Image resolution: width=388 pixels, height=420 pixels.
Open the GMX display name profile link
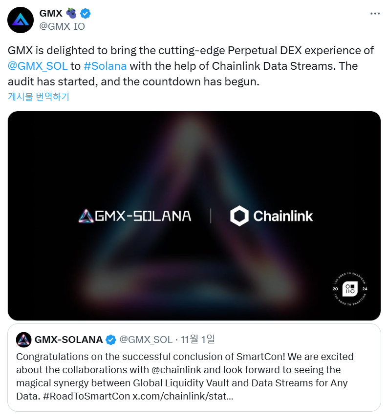(50, 14)
